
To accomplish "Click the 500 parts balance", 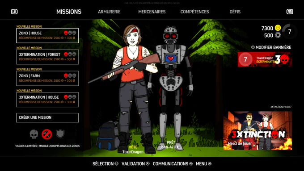I will coord(269,35).
